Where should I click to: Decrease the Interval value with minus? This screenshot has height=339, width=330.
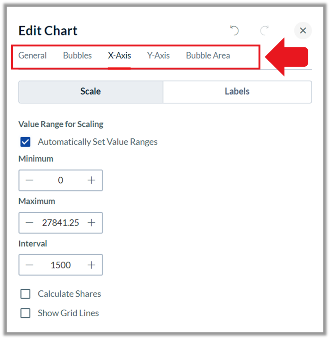29,265
